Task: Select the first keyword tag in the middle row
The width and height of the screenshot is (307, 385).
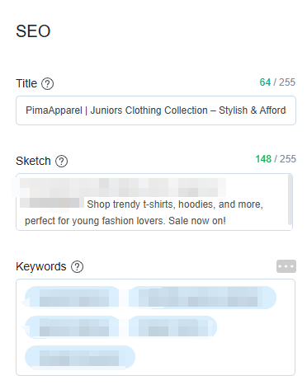Action: pyautogui.click(x=72, y=327)
